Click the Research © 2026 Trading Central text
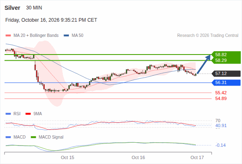 (x=208, y=36)
